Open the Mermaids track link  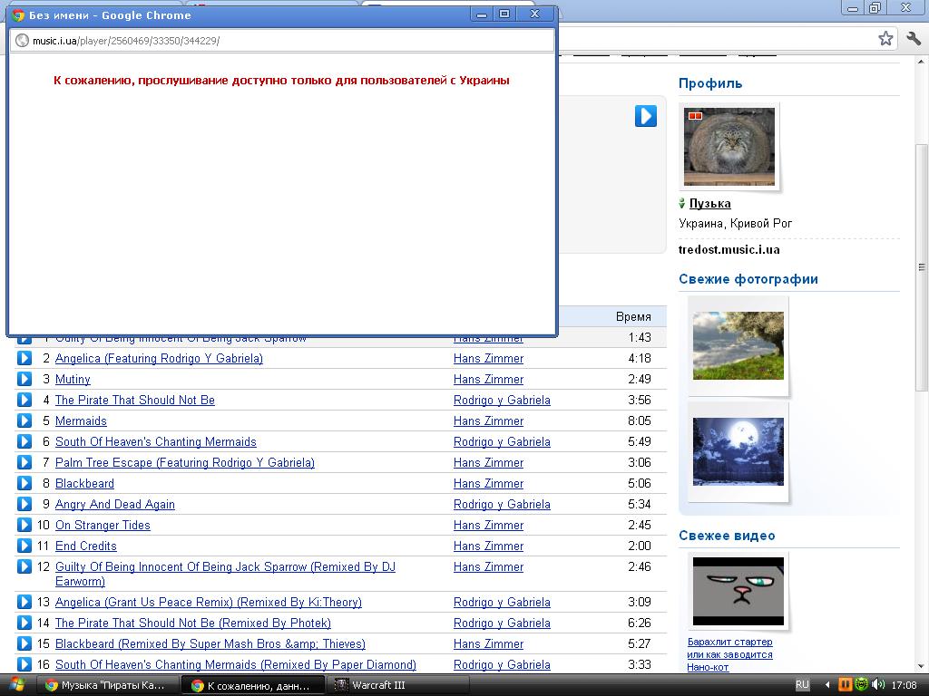[81, 420]
